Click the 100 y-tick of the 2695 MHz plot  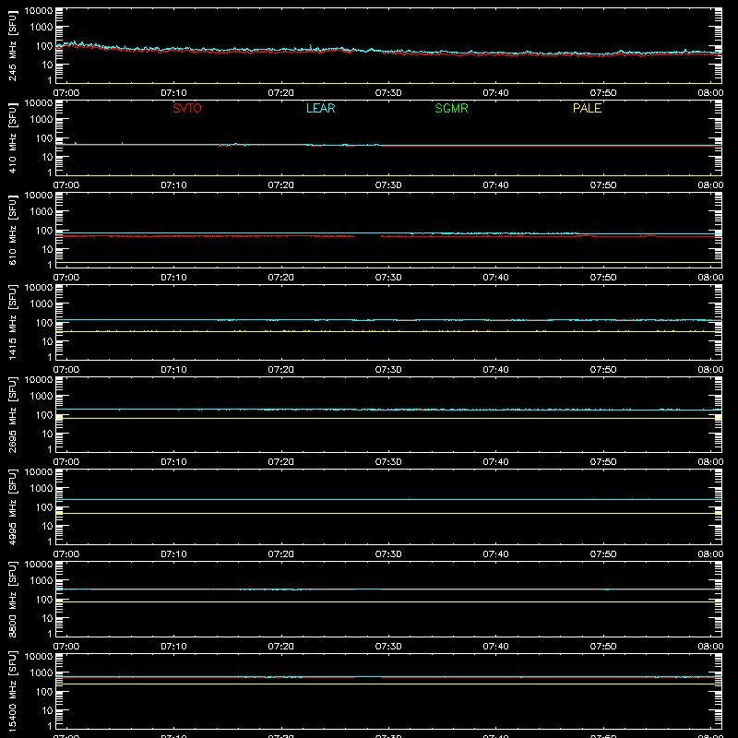pos(44,415)
